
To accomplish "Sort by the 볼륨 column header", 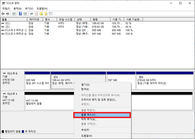I will [x=14, y=19].
